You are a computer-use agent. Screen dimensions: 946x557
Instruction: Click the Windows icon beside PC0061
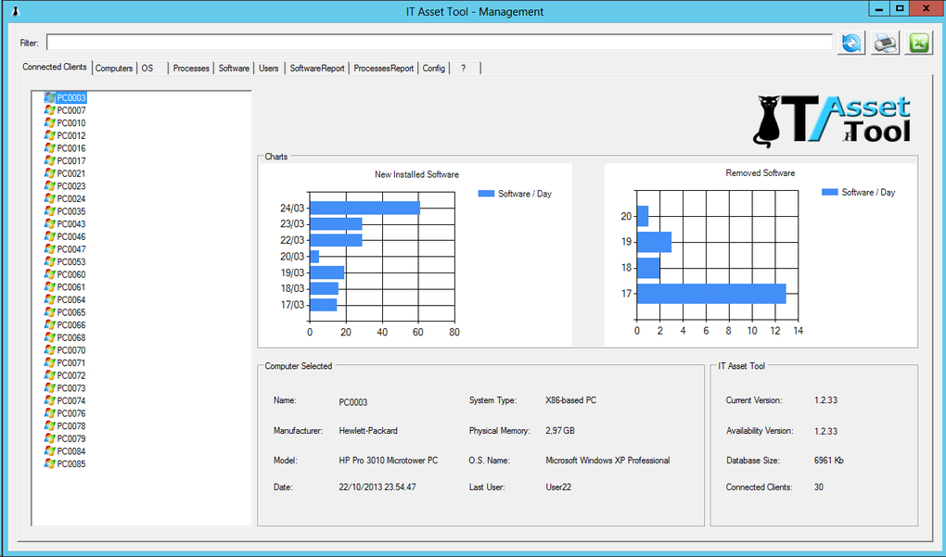pyautogui.click(x=49, y=287)
